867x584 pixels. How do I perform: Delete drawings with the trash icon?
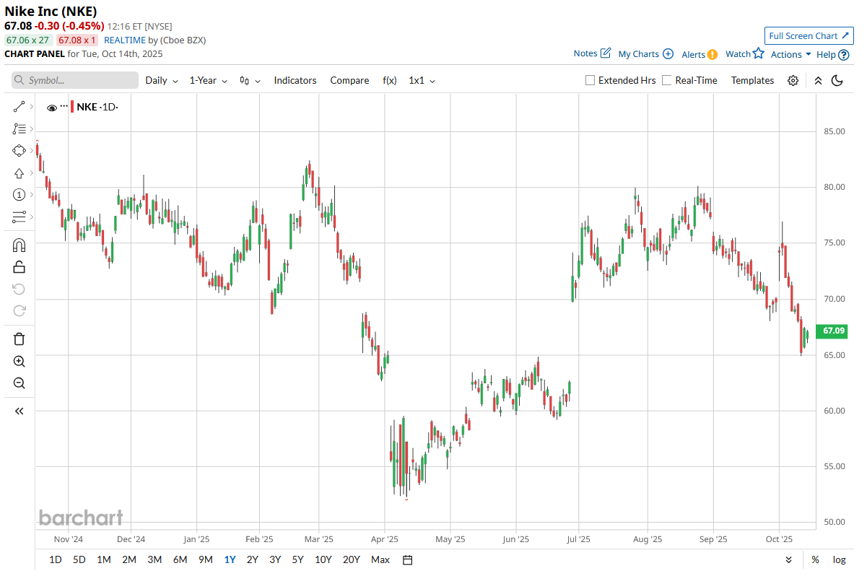click(x=19, y=339)
